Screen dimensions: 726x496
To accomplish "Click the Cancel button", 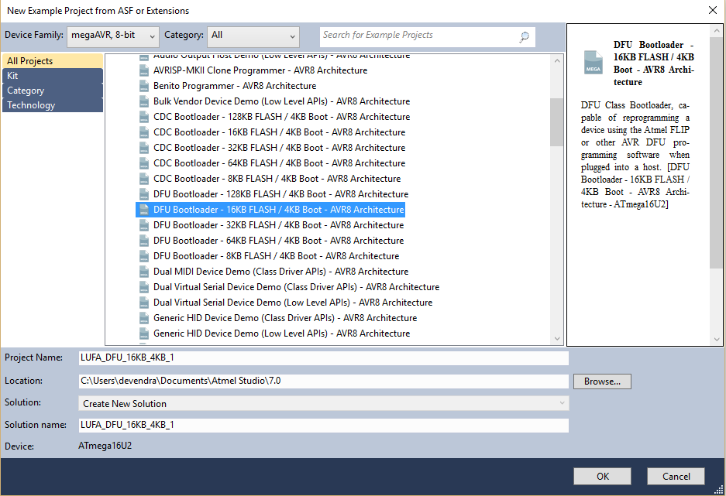I will (x=676, y=476).
